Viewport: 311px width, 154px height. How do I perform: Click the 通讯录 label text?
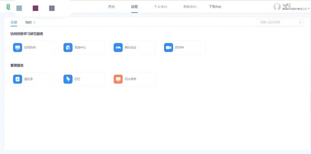pyautogui.click(x=28, y=79)
